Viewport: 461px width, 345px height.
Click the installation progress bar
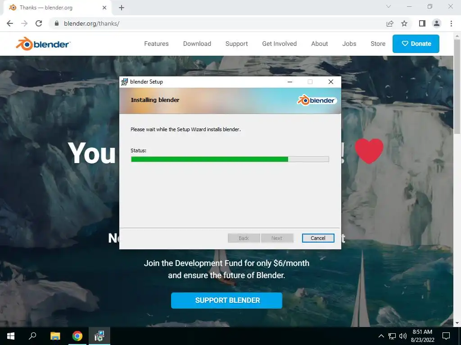[x=230, y=159]
